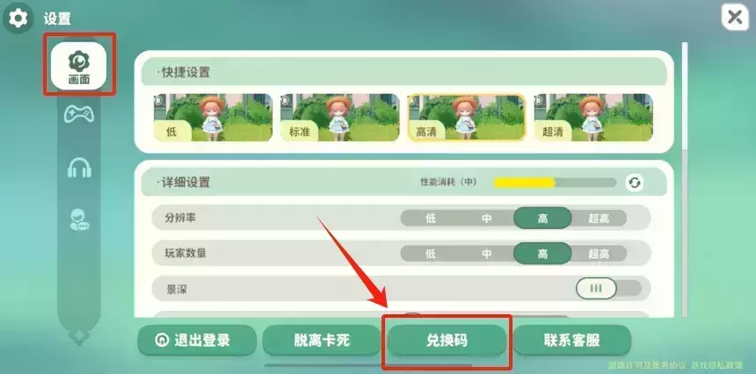Click the reset refresh icon beside 性能消耗
This screenshot has width=756, height=374.
[635, 183]
